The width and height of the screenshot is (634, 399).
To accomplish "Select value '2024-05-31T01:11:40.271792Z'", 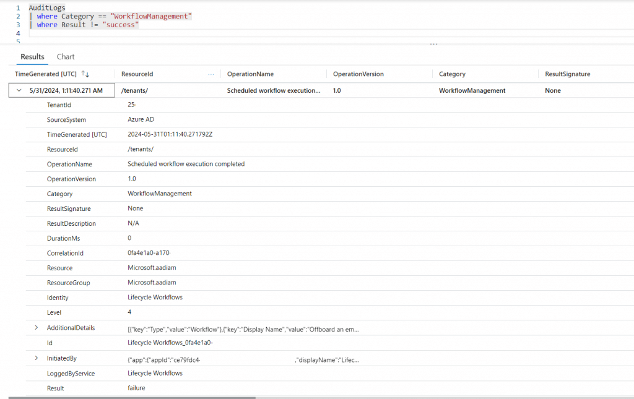I will [170, 134].
